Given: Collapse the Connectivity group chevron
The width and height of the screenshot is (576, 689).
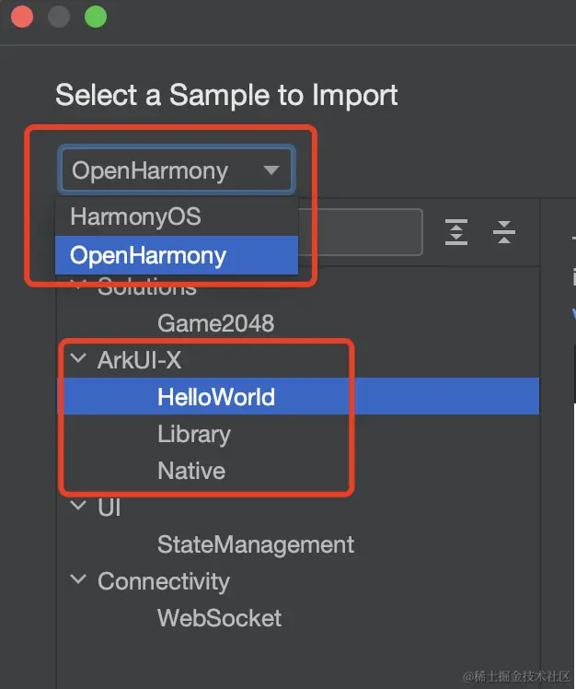Looking at the screenshot, I should (78, 578).
